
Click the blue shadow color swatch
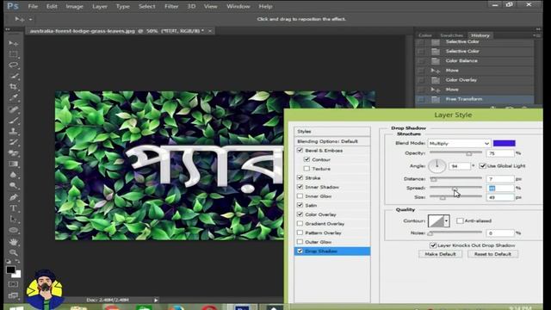click(504, 143)
